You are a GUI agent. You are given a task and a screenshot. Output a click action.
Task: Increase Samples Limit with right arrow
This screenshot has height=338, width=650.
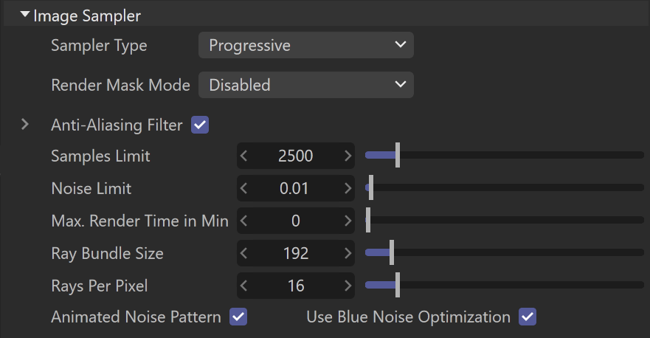(x=348, y=156)
